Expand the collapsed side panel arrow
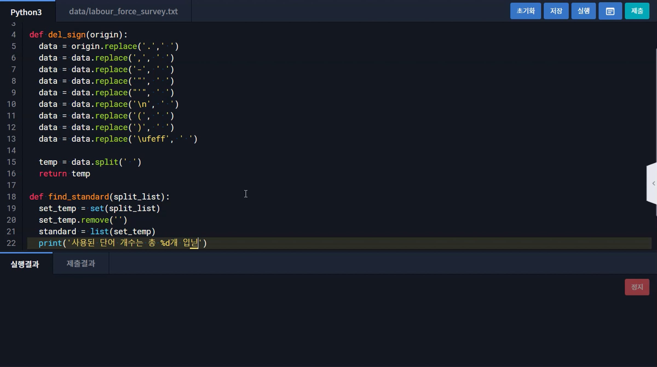 [x=653, y=183]
